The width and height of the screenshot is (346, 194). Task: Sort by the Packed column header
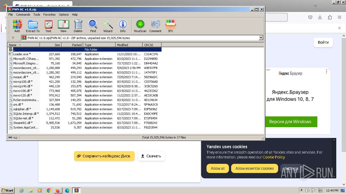[72, 45]
